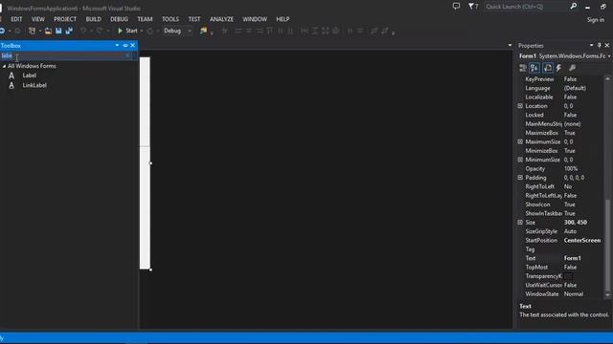Viewport: 613px width, 344px height.
Task: Close the Toolbox panel
Action: [x=133, y=46]
